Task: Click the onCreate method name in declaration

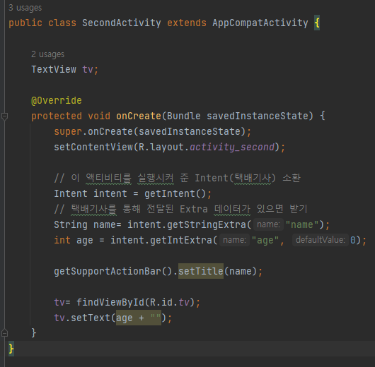Action: (139, 116)
